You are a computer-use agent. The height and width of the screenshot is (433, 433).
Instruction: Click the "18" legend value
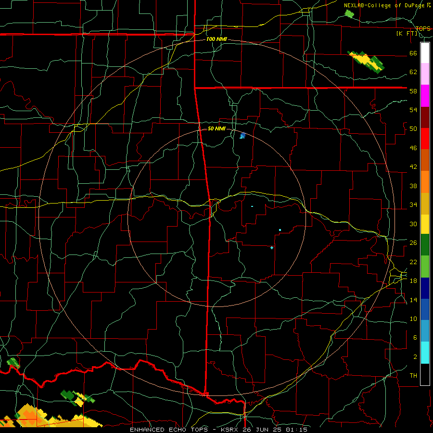413,281
